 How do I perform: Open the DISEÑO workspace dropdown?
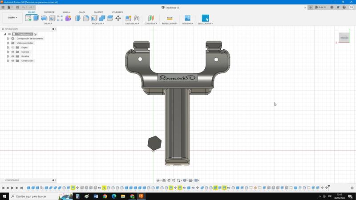point(12,18)
